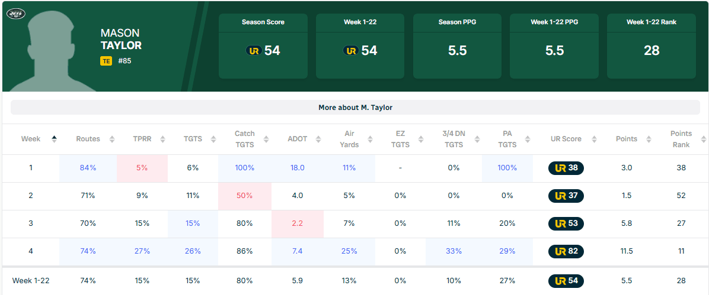Click the UR Score 37 badge
709x295 pixels.
pos(566,196)
